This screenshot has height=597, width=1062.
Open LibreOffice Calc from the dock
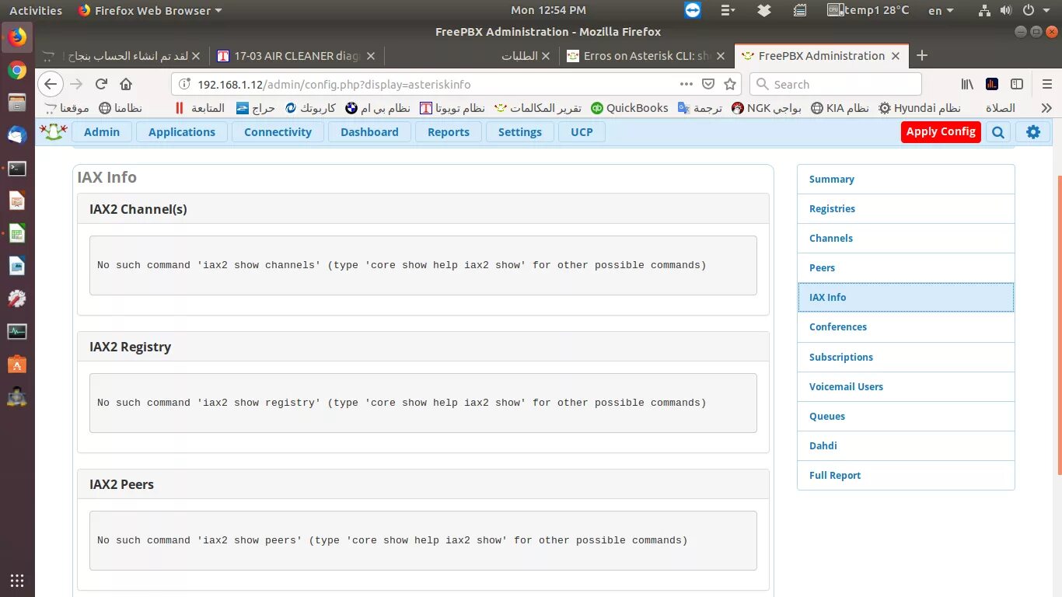(17, 233)
